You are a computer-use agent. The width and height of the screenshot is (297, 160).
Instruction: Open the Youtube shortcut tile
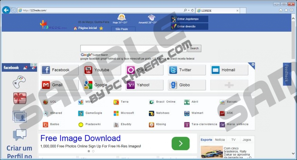tap(102, 70)
